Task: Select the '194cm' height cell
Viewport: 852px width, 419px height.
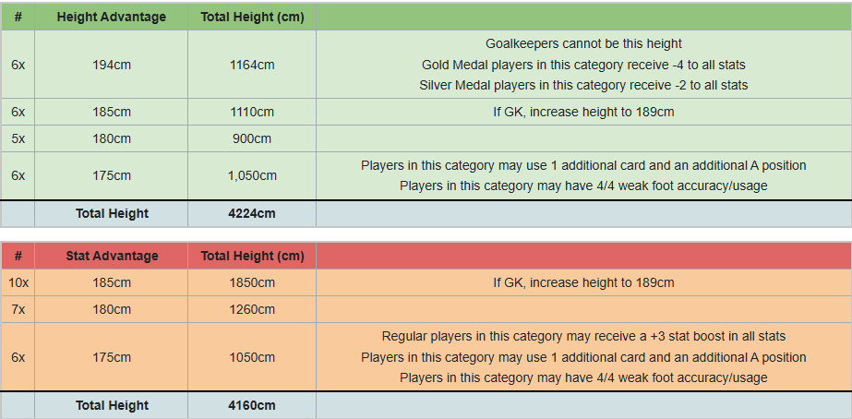Action: tap(112, 65)
